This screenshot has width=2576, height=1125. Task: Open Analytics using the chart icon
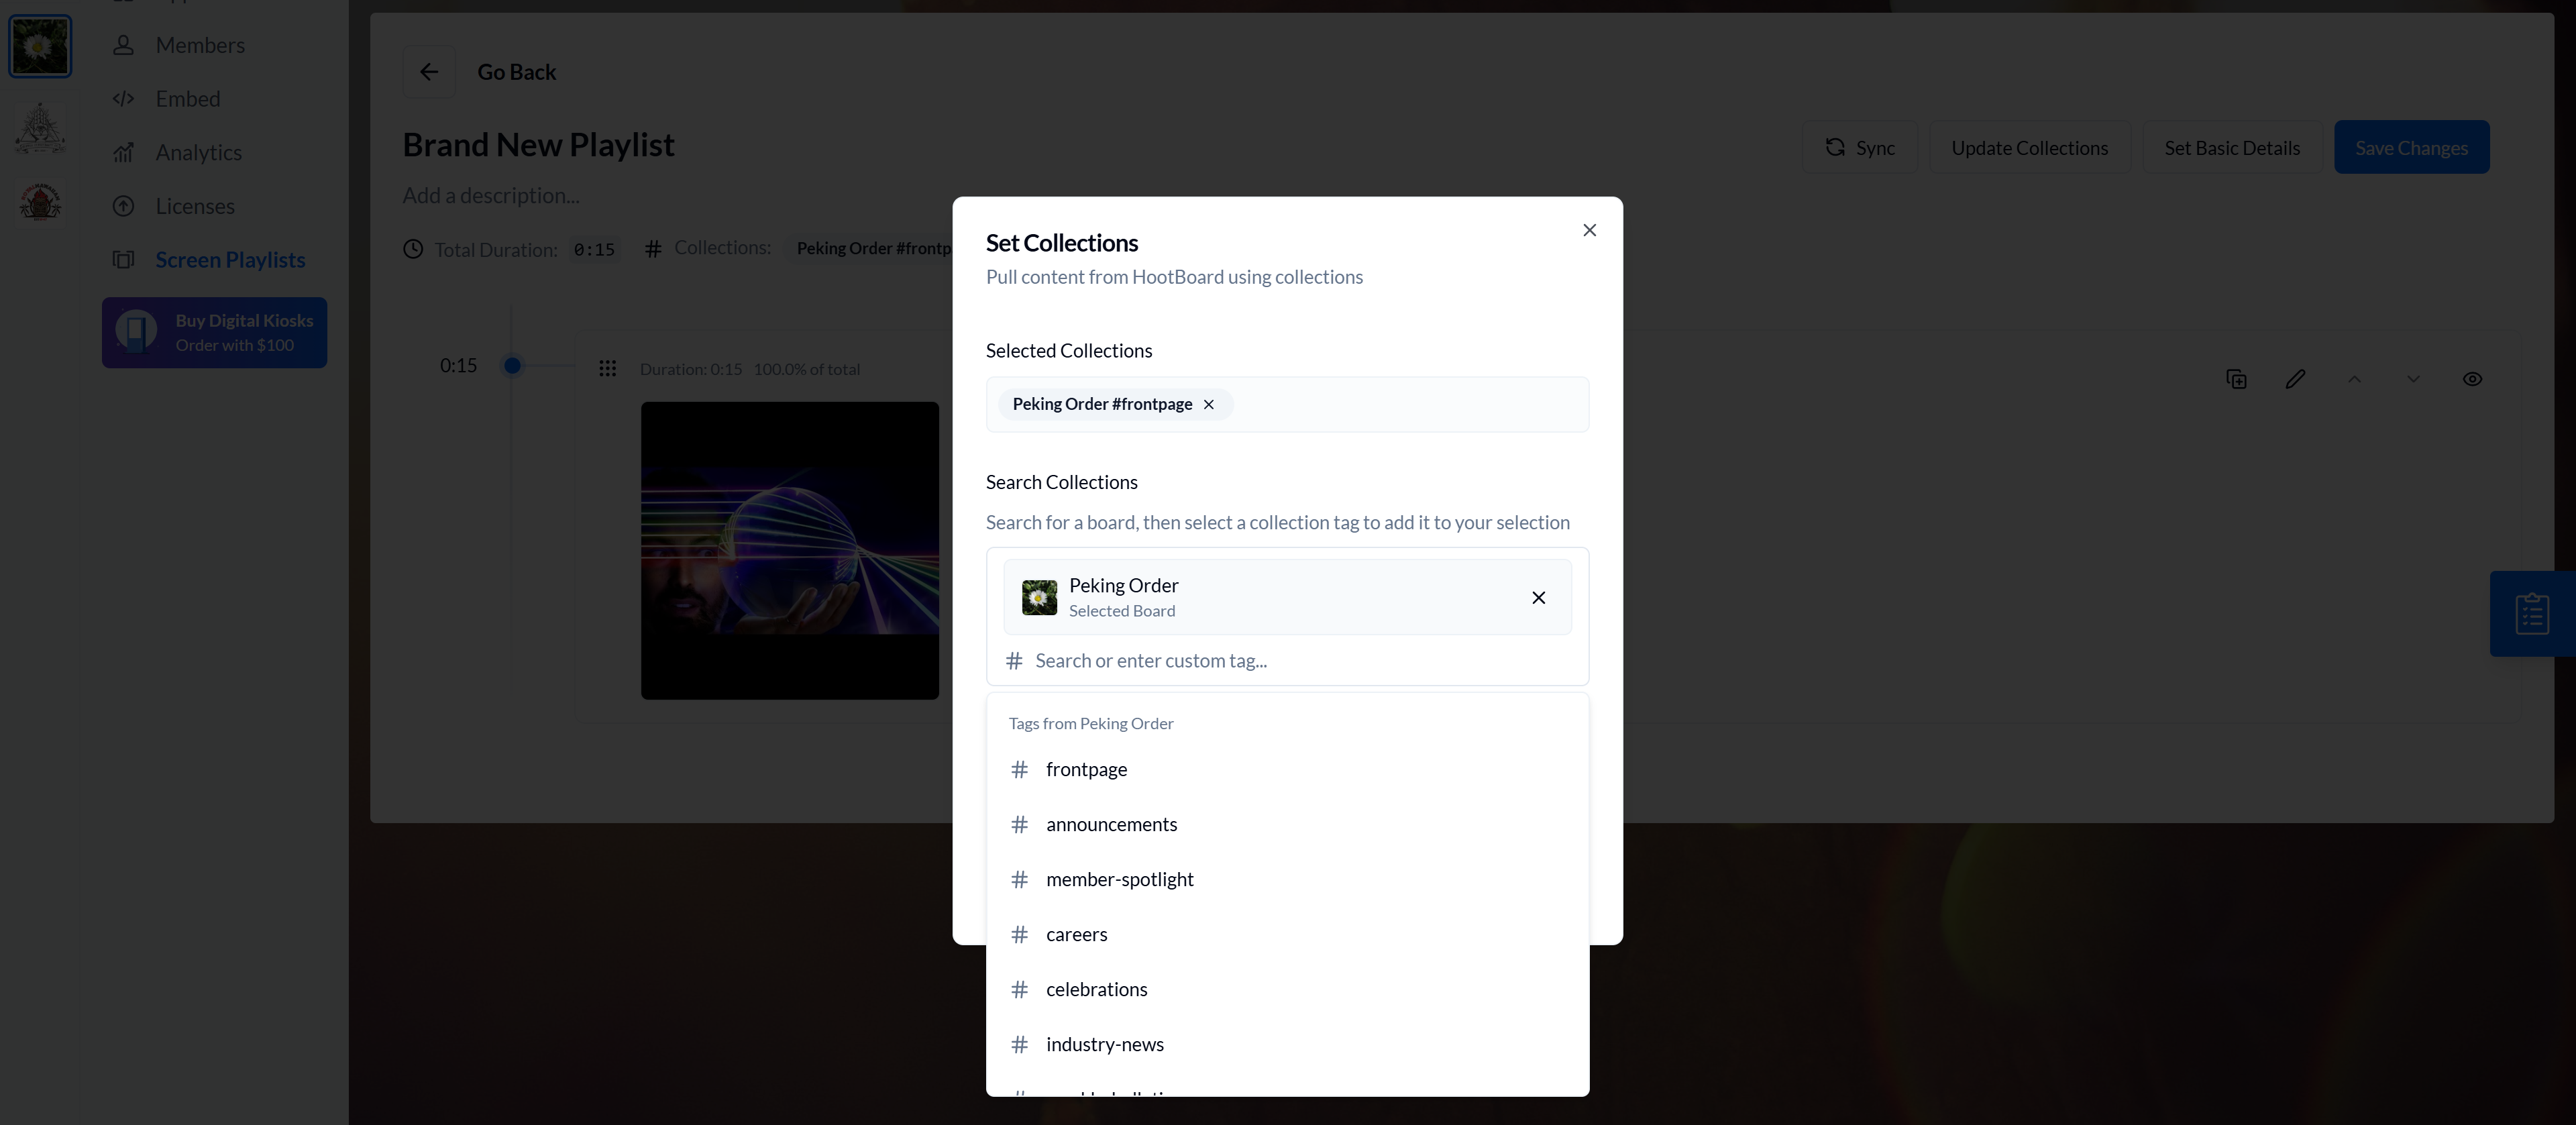[x=123, y=152]
